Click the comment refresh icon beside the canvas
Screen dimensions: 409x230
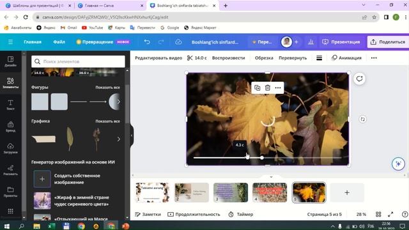point(359,79)
